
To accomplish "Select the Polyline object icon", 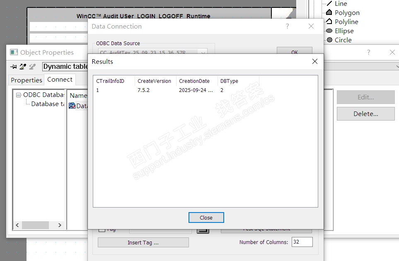I will (329, 22).
